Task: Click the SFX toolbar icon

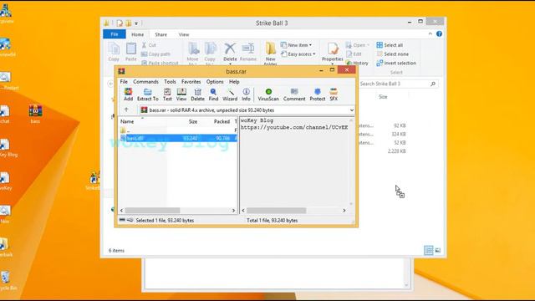Action: pos(334,94)
